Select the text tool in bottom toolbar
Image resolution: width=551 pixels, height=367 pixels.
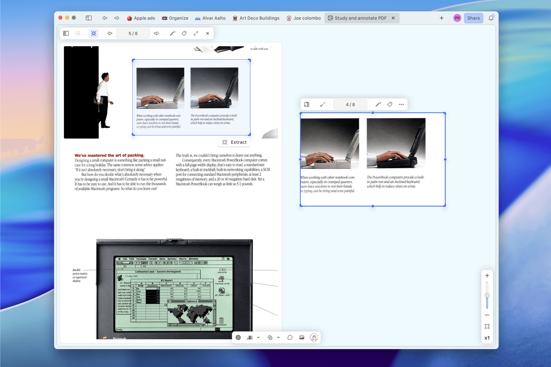coord(250,337)
